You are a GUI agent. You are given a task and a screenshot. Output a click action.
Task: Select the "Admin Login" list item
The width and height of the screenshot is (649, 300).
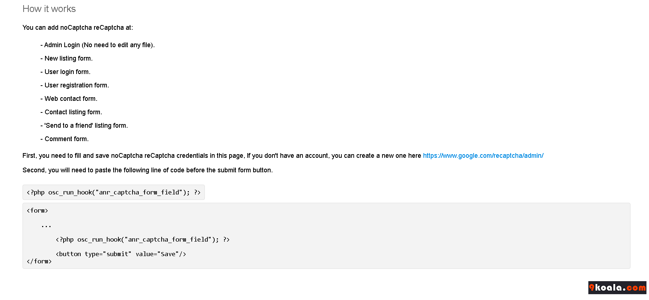(x=97, y=45)
